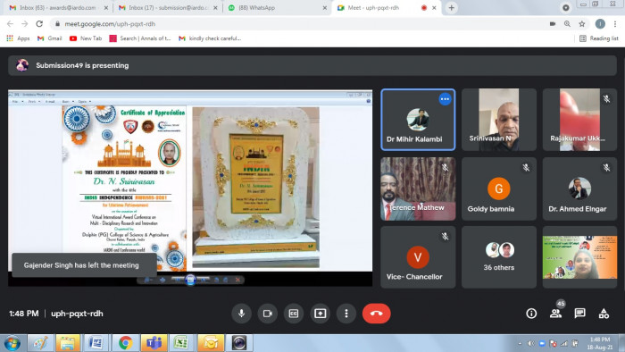Bookmark this page with star icon

coord(582,24)
